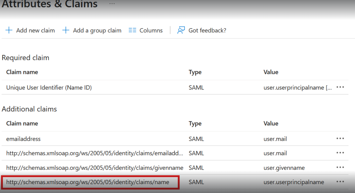Open more options for Unique User Identifier row
Image resolution: width=355 pixels, height=193 pixels.
point(340,87)
